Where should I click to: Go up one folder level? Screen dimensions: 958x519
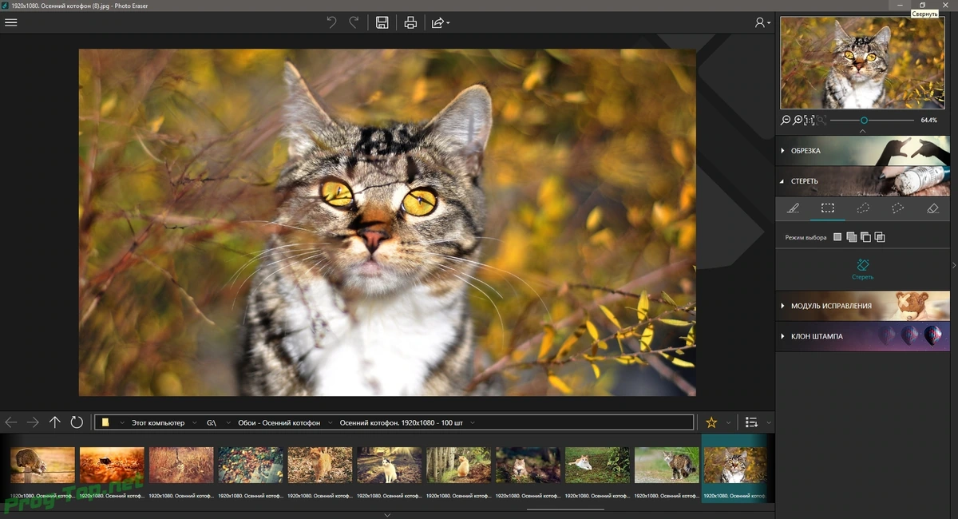click(55, 422)
